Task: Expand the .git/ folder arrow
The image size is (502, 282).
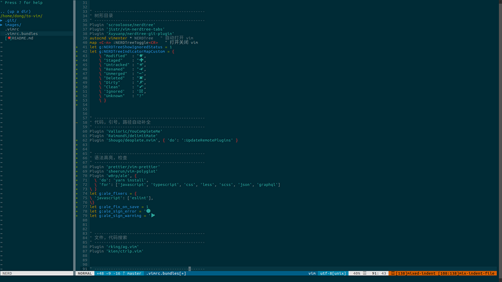Action: (1, 20)
